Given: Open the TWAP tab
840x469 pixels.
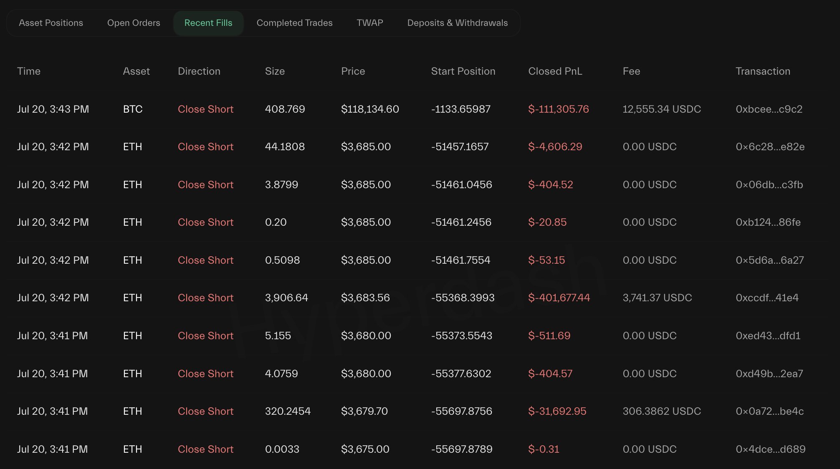Looking at the screenshot, I should (x=369, y=23).
